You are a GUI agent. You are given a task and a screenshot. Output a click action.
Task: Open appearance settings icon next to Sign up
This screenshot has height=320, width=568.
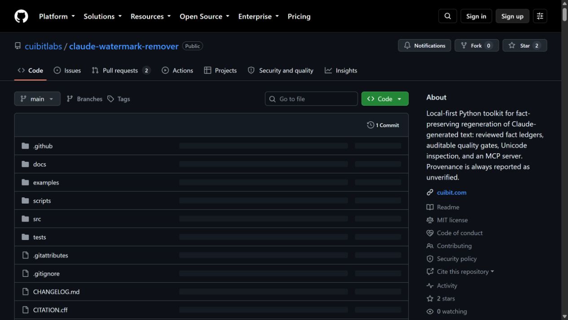tap(540, 16)
